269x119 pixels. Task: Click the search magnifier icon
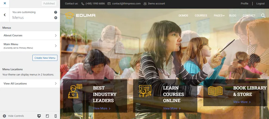[263, 16]
